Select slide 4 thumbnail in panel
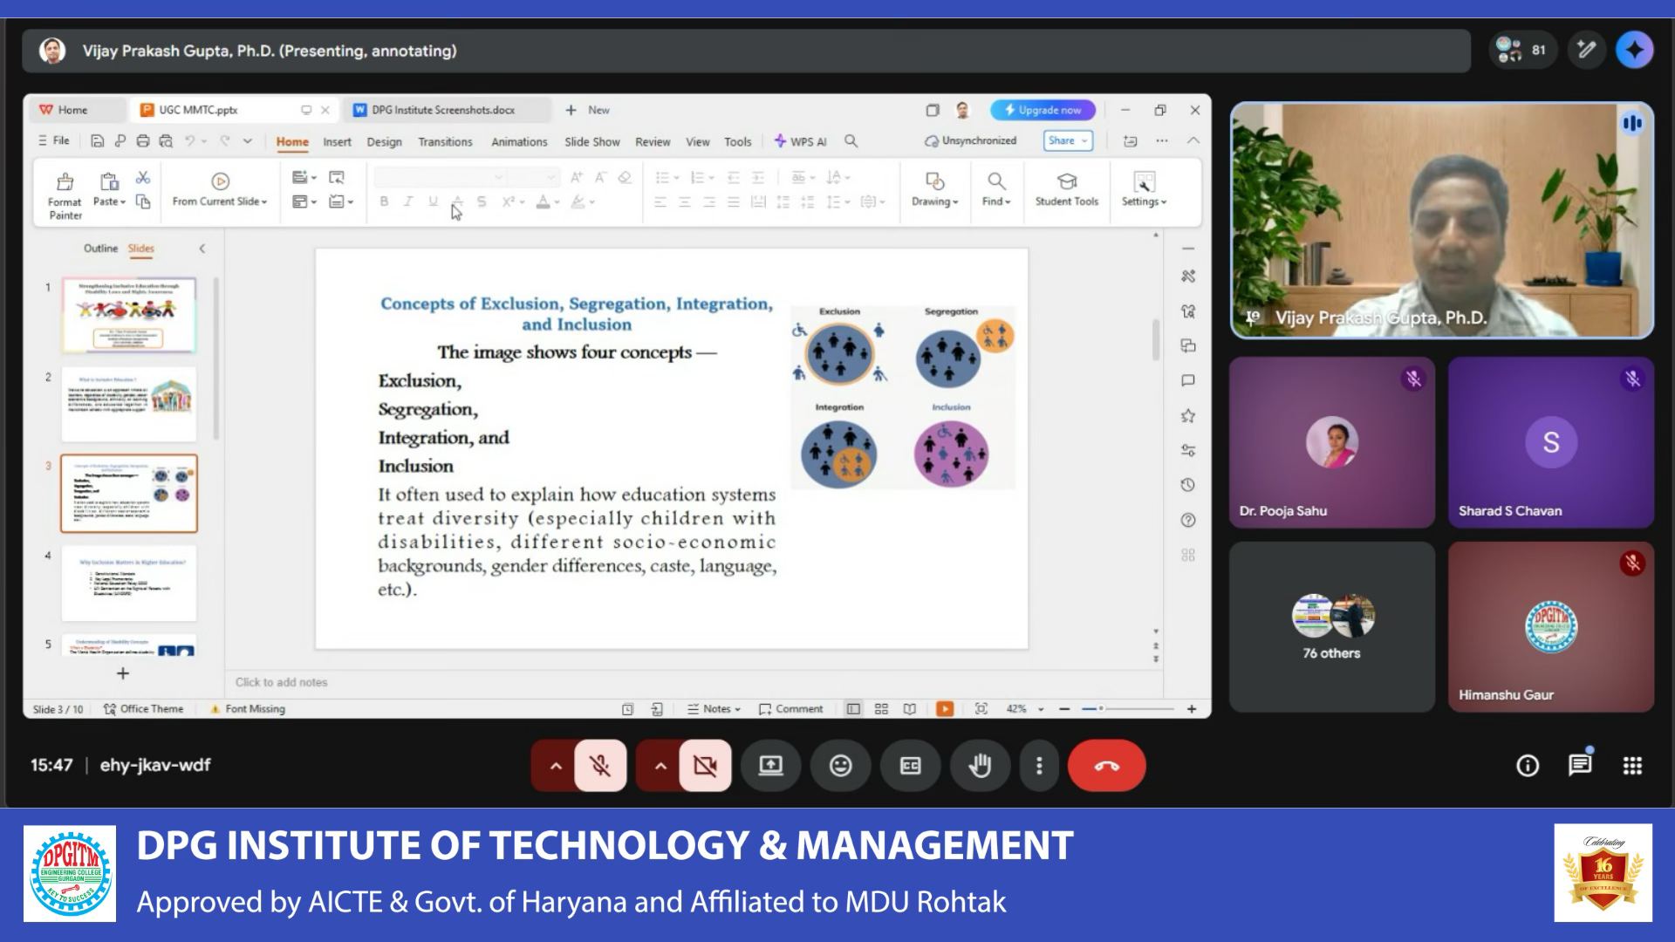 (x=129, y=583)
